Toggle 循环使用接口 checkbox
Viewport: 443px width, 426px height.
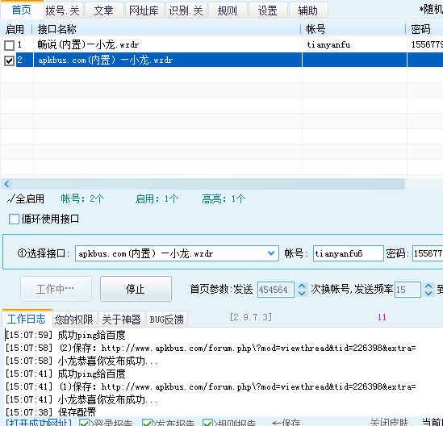14,219
